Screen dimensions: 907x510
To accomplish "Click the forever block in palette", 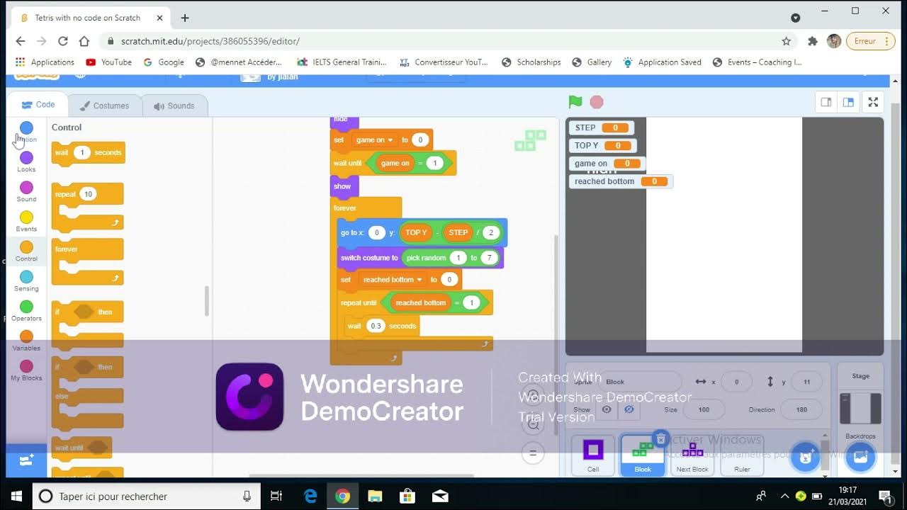I will click(x=87, y=262).
